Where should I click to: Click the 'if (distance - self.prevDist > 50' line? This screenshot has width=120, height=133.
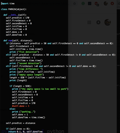(x=60, y=43)
